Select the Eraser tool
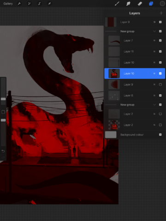 140,4
